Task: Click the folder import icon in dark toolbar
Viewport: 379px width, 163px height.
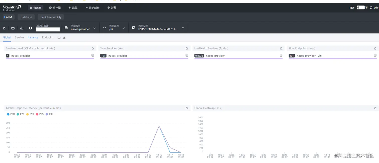Action: (13, 28)
